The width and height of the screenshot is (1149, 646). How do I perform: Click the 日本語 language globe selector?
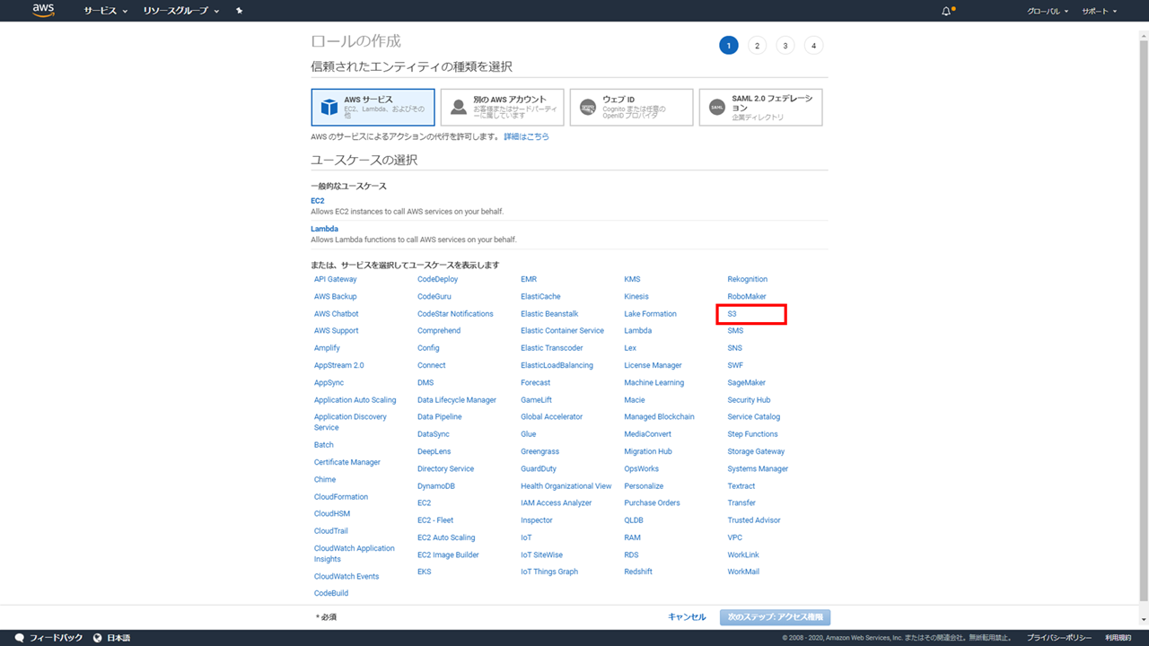click(112, 638)
